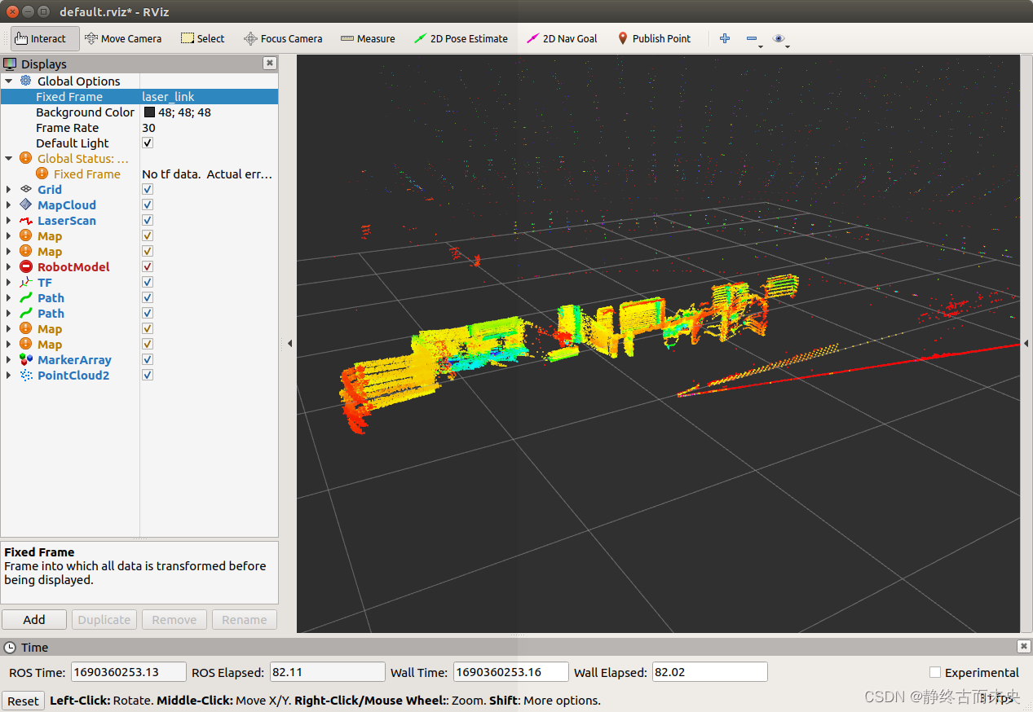Click the ROS Elapsed field
Image resolution: width=1033 pixels, height=712 pixels.
click(x=327, y=672)
